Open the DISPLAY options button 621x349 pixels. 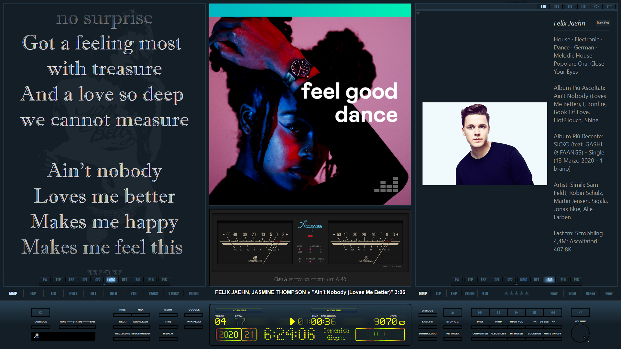point(168,339)
